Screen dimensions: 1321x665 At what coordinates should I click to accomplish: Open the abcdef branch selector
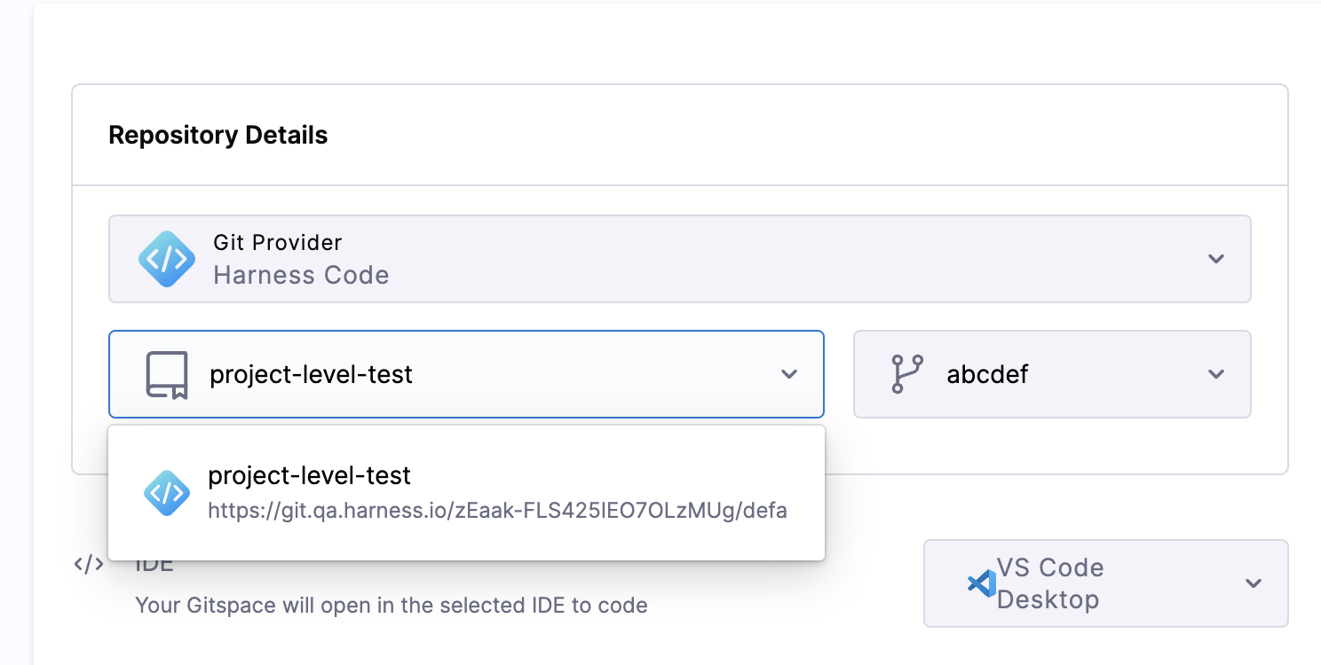(x=1052, y=374)
